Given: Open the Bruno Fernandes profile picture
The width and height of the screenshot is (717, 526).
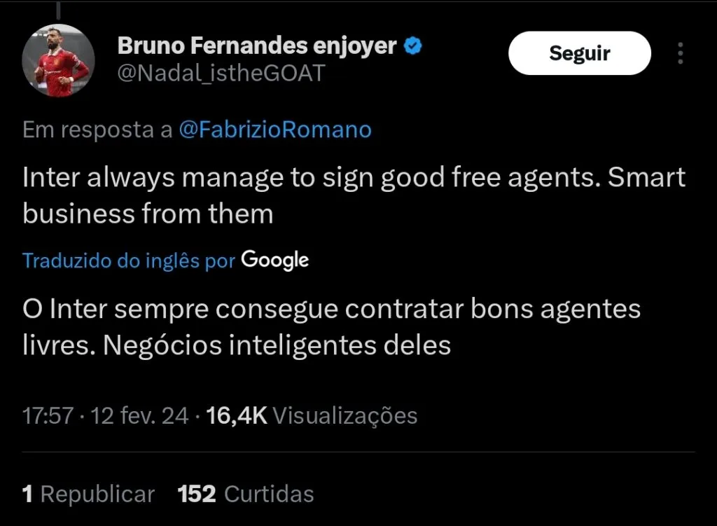Looking at the screenshot, I should pos(59,62).
